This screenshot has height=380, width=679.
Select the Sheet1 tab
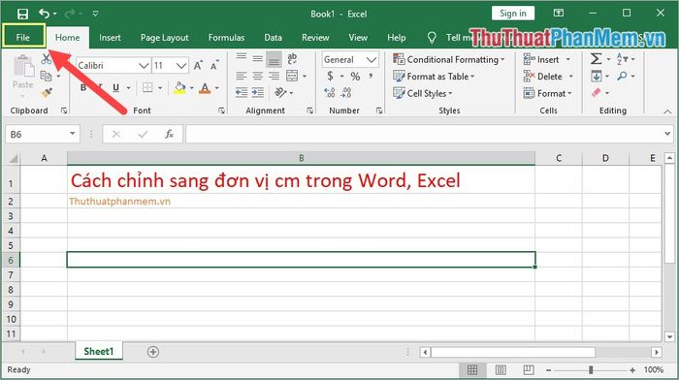pyautogui.click(x=99, y=351)
